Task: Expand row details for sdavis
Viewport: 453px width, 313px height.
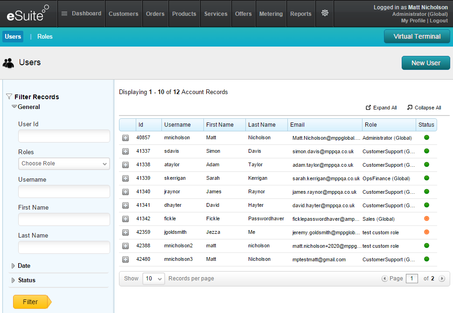Action: point(125,151)
